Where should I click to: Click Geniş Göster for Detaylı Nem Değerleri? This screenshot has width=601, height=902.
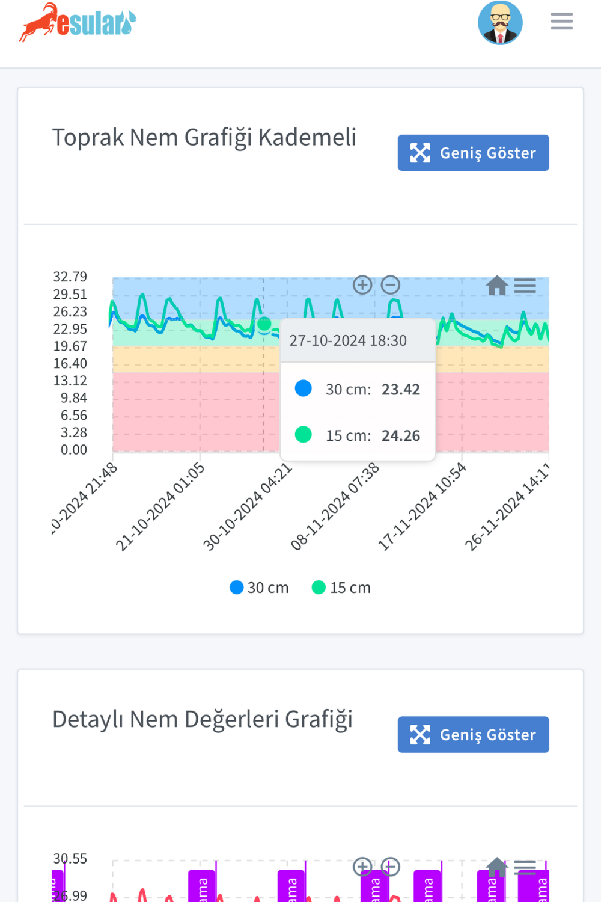pyautogui.click(x=473, y=734)
